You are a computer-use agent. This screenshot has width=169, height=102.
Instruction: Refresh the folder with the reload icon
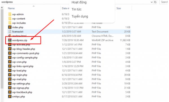155,2
